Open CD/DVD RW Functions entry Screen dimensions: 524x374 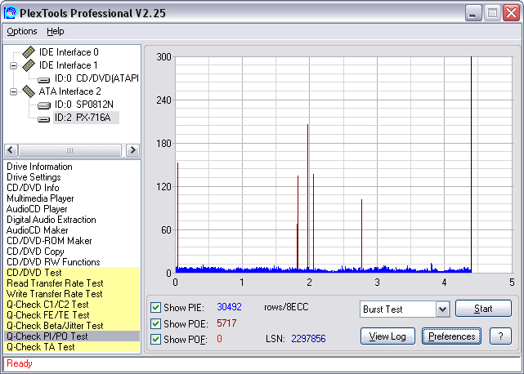point(53,262)
